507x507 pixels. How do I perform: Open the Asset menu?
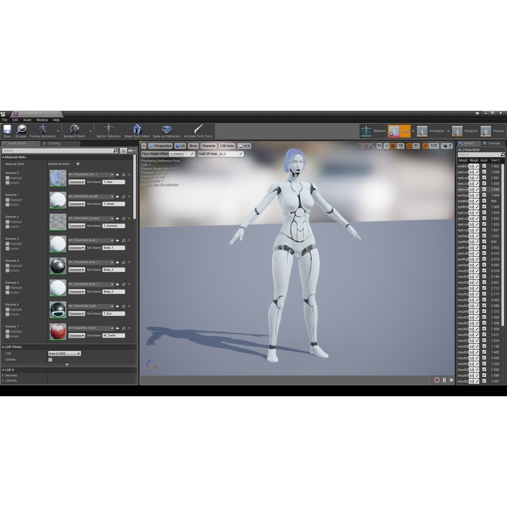coord(27,120)
